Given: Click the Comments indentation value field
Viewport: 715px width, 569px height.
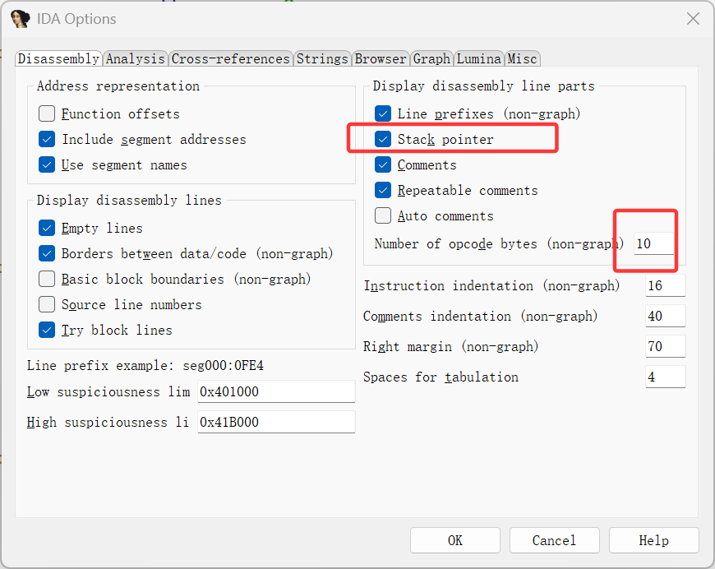Looking at the screenshot, I should point(666,316).
